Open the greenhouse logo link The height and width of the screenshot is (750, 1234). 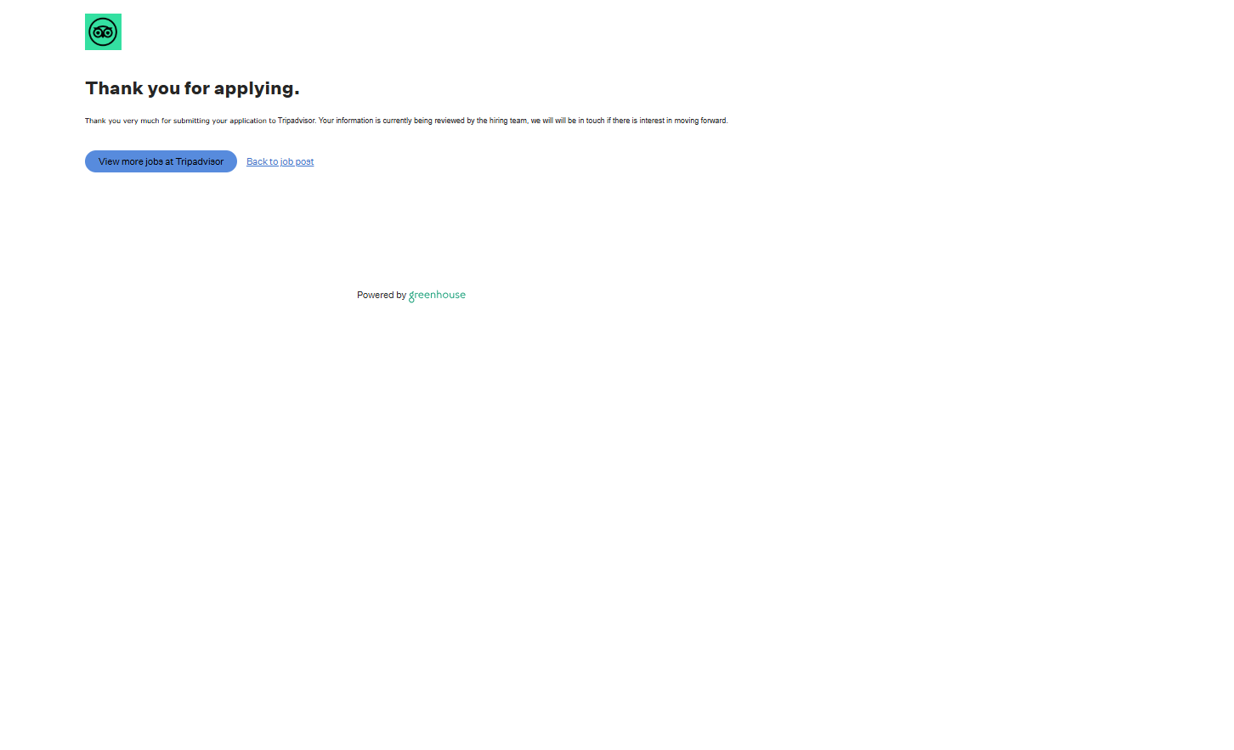[x=437, y=296]
